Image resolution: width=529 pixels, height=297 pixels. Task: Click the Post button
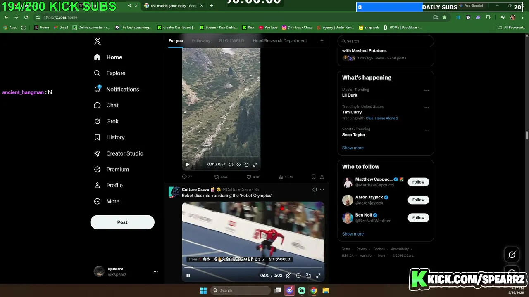click(x=122, y=222)
